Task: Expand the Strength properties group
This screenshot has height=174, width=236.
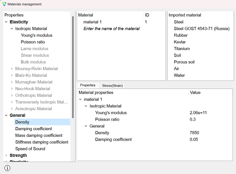Action: (x=6, y=155)
